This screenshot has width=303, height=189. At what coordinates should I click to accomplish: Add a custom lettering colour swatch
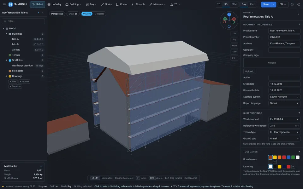click(293, 167)
